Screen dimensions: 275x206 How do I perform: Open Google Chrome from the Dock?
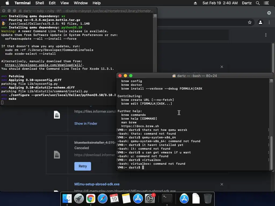(91, 198)
